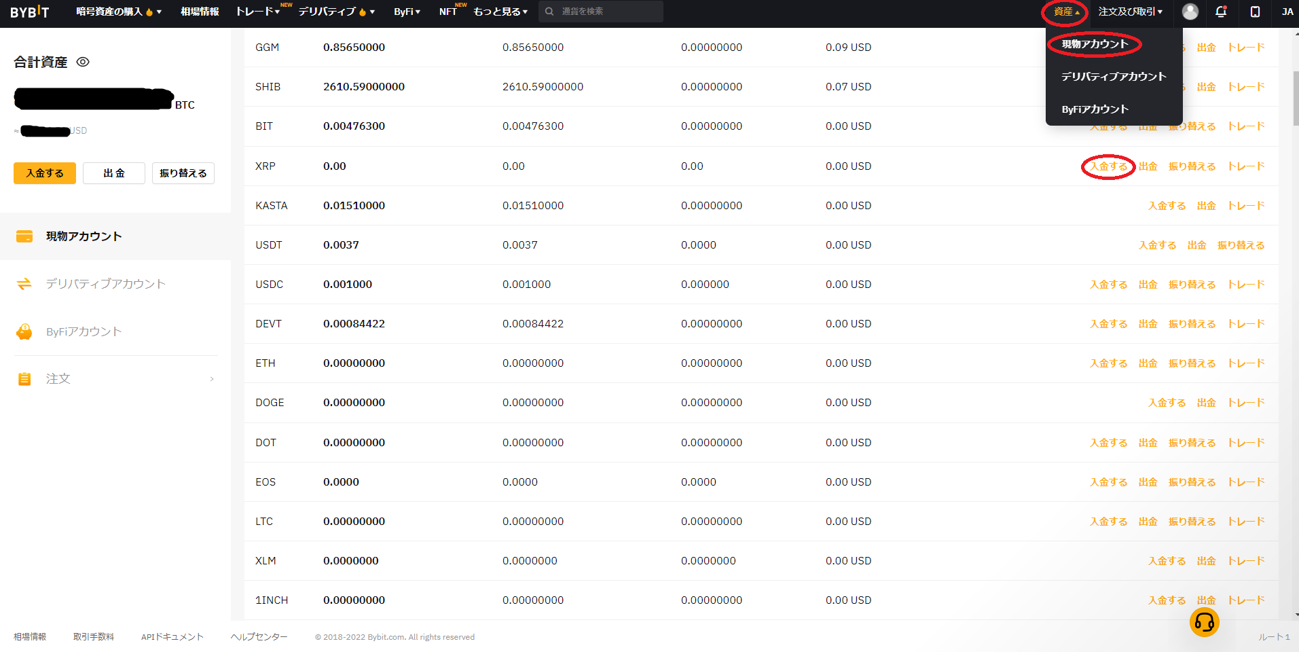Click 出金 for GGM

click(x=1206, y=48)
